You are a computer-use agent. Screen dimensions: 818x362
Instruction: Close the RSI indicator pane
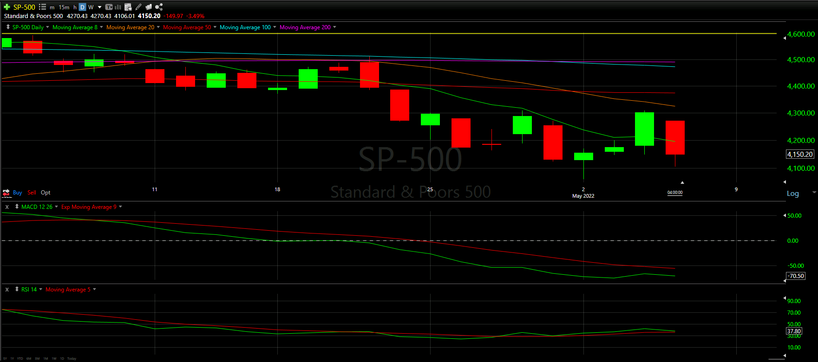click(x=7, y=290)
